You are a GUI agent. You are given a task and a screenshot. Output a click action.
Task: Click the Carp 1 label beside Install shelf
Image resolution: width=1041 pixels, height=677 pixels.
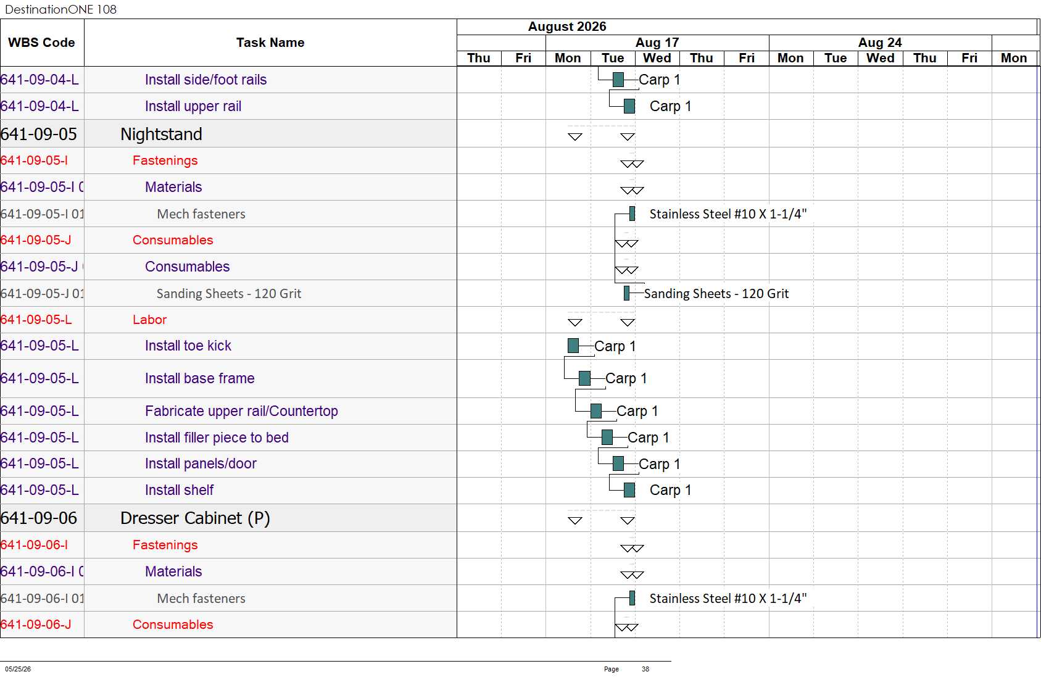670,490
